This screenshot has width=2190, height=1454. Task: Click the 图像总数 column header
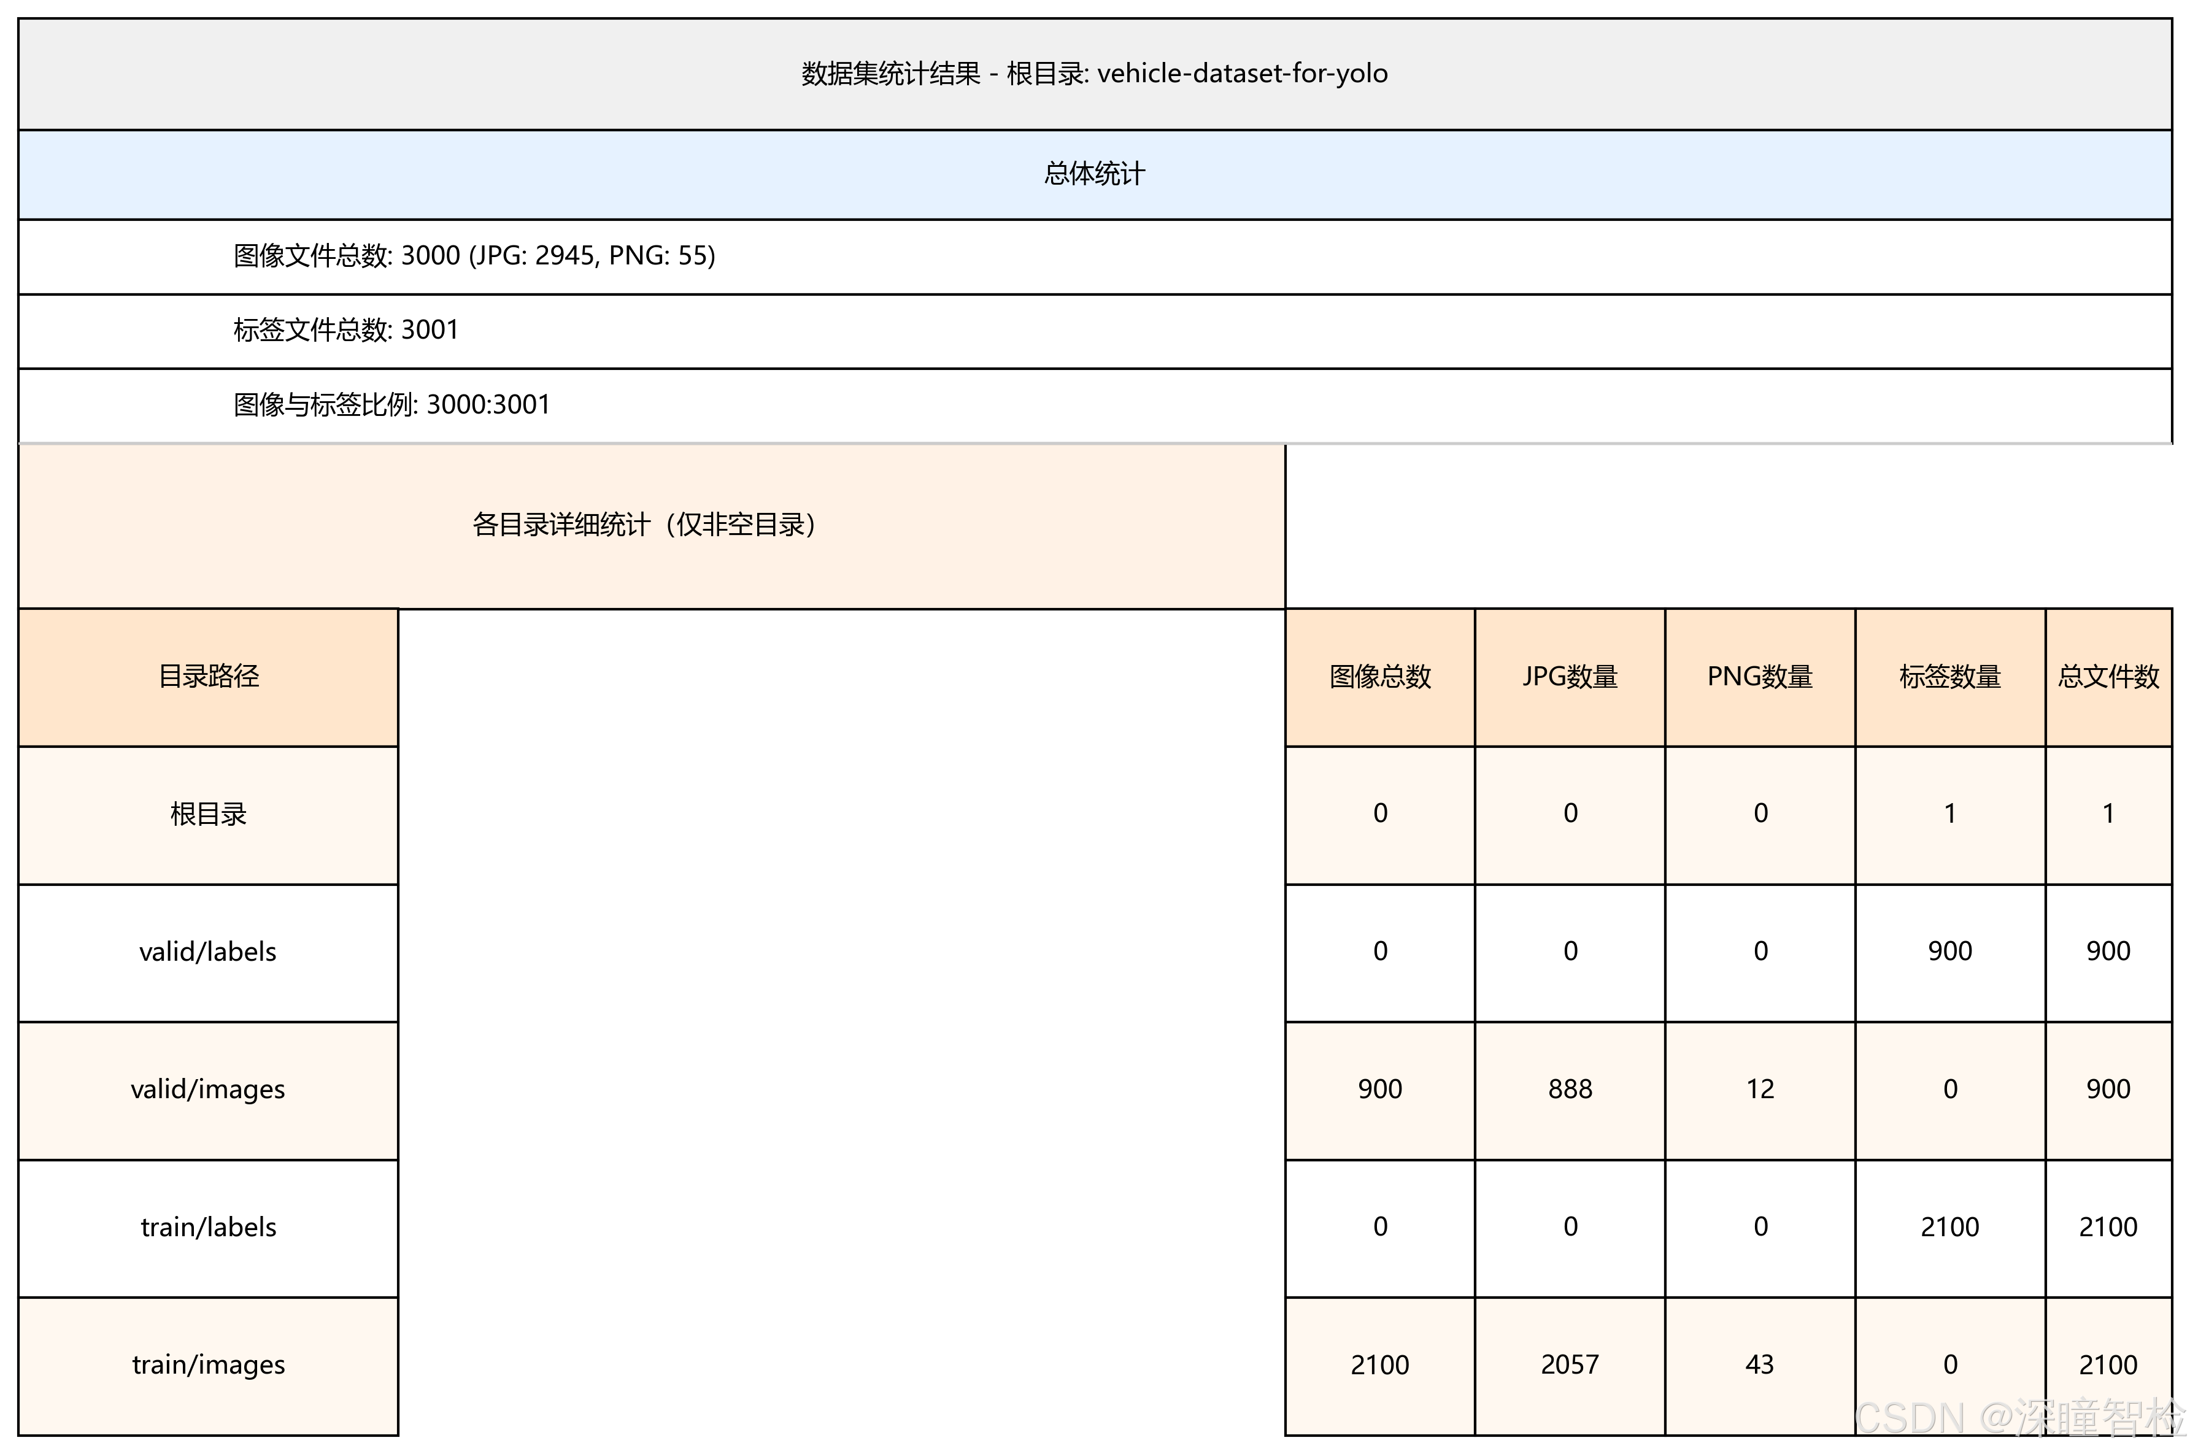tap(1379, 676)
